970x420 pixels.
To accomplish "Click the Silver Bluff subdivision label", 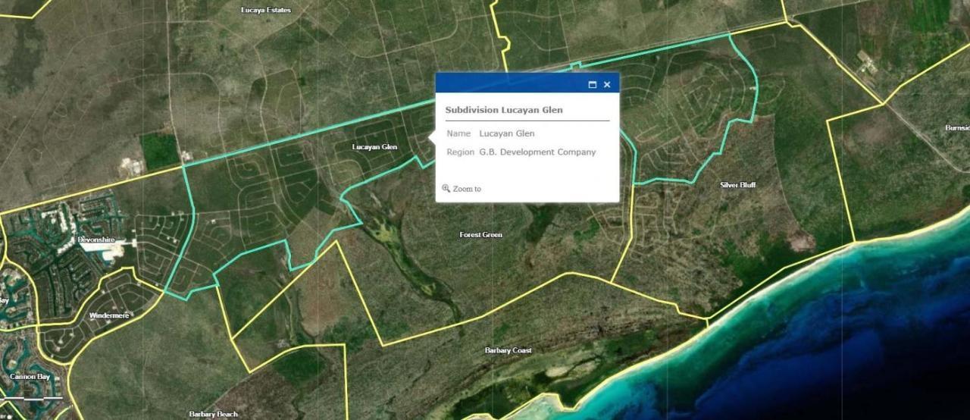I will (x=737, y=185).
